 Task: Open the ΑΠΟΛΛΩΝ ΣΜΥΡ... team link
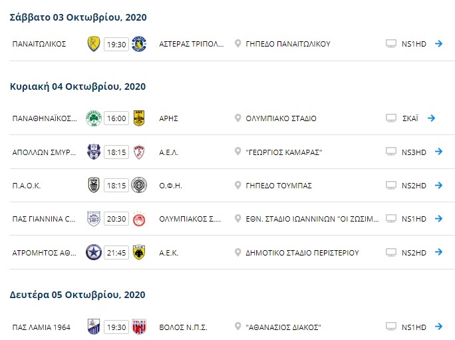(x=39, y=152)
